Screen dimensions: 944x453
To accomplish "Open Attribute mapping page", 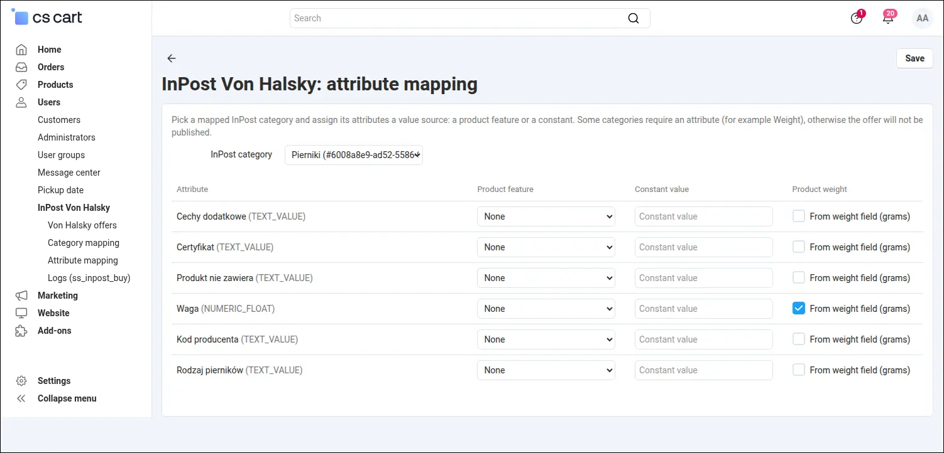I will pyautogui.click(x=83, y=260).
